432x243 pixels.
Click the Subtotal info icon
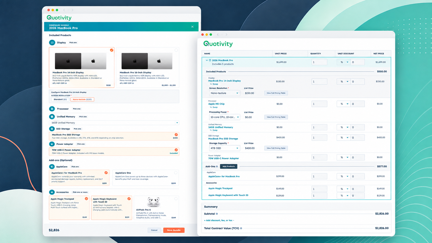pos(217,214)
